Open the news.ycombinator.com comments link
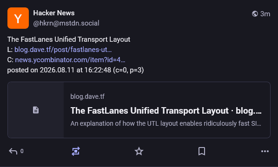Viewport: 278px width, 167px height. pyautogui.click(x=70, y=60)
